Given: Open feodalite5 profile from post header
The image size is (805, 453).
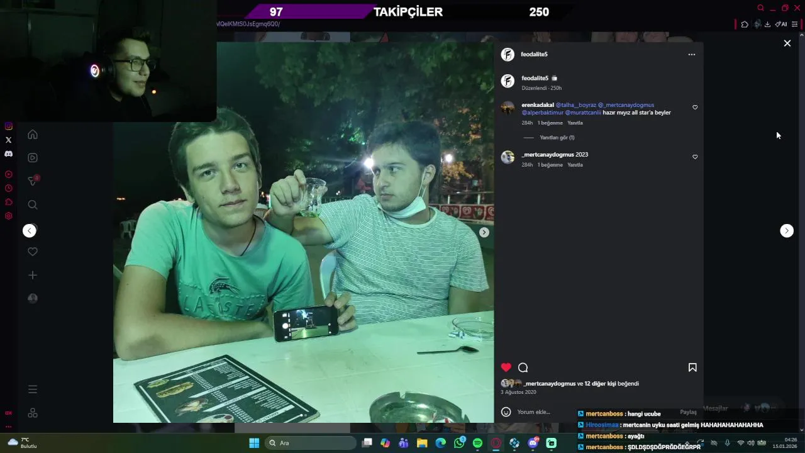Looking at the screenshot, I should pyautogui.click(x=534, y=54).
